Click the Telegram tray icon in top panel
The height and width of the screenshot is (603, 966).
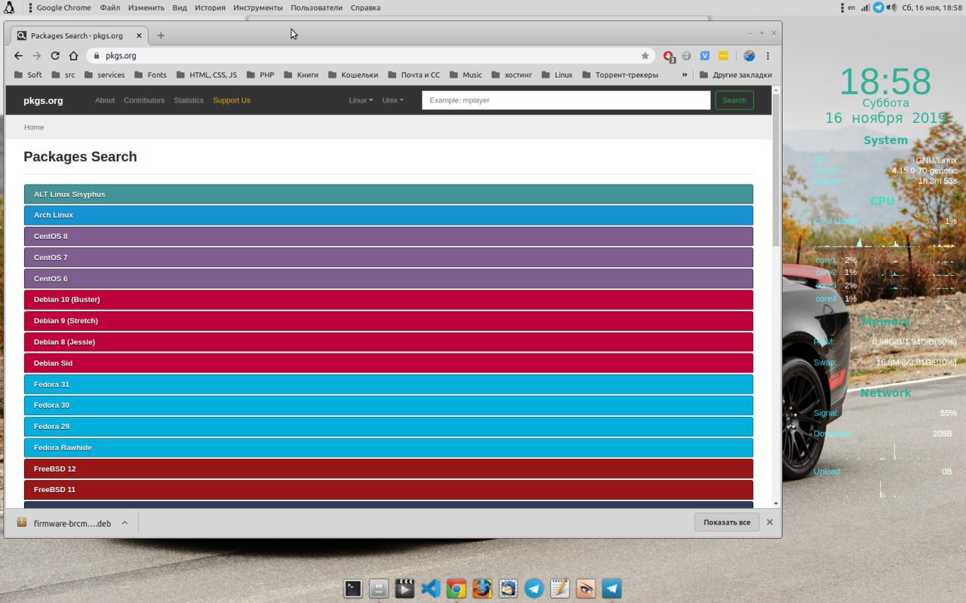(x=878, y=8)
